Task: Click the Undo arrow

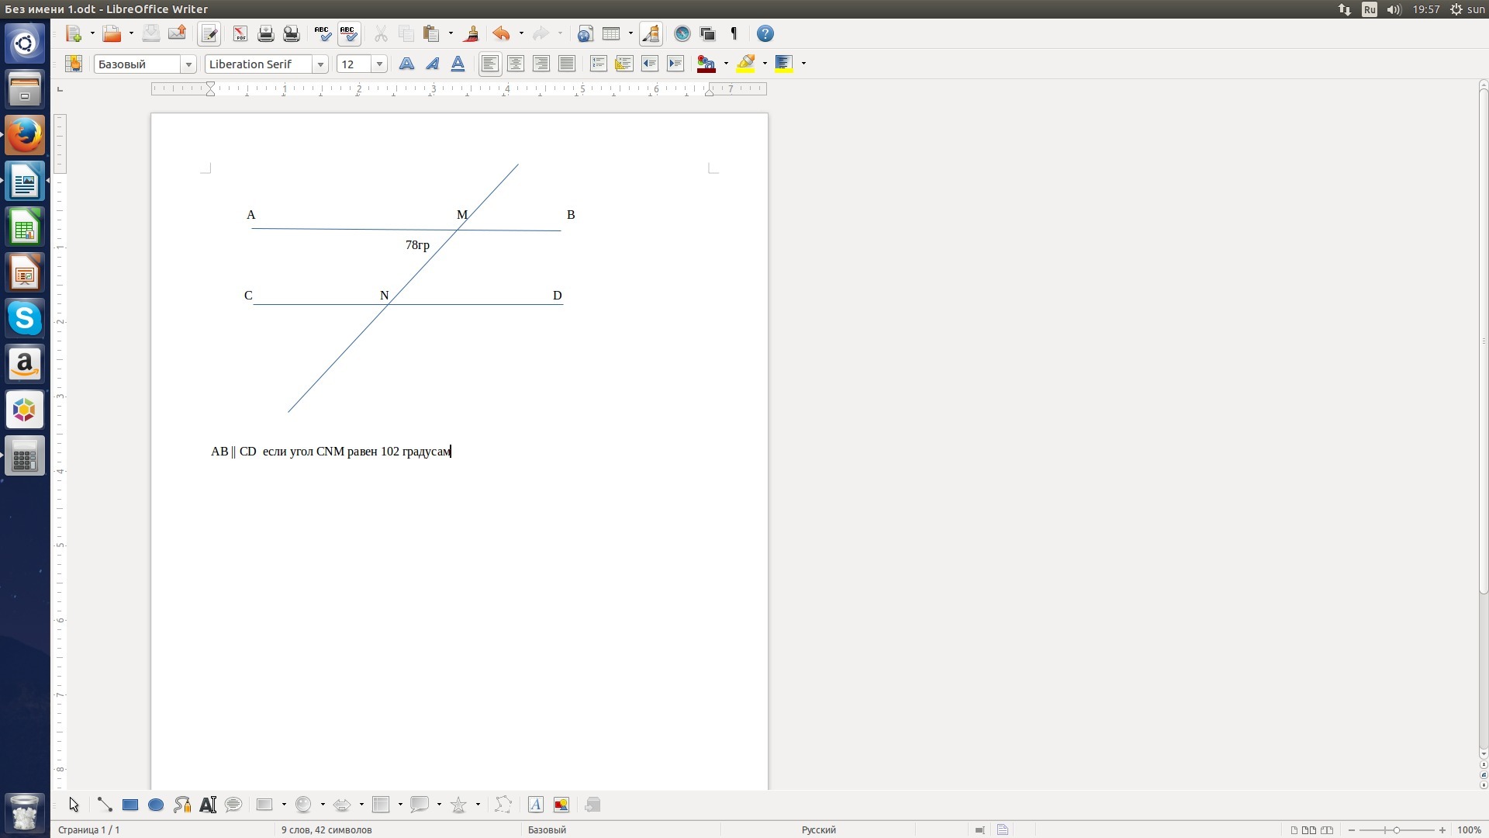Action: (x=501, y=33)
